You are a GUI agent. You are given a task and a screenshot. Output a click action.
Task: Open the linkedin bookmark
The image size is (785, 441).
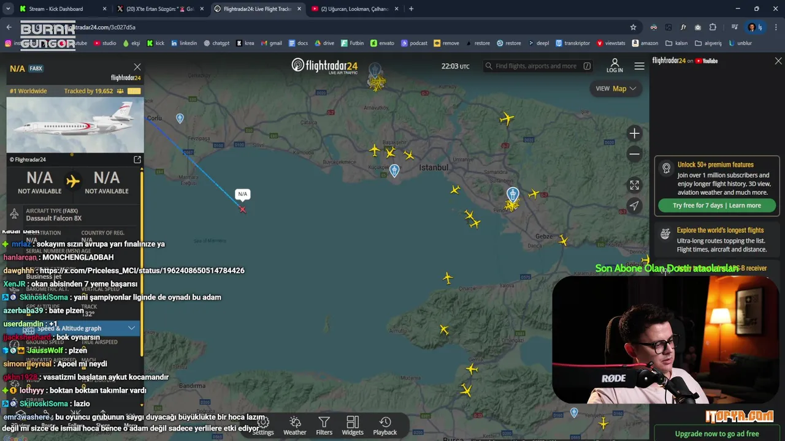coord(184,43)
